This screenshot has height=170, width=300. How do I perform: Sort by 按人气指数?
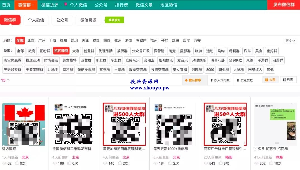tap(220, 80)
